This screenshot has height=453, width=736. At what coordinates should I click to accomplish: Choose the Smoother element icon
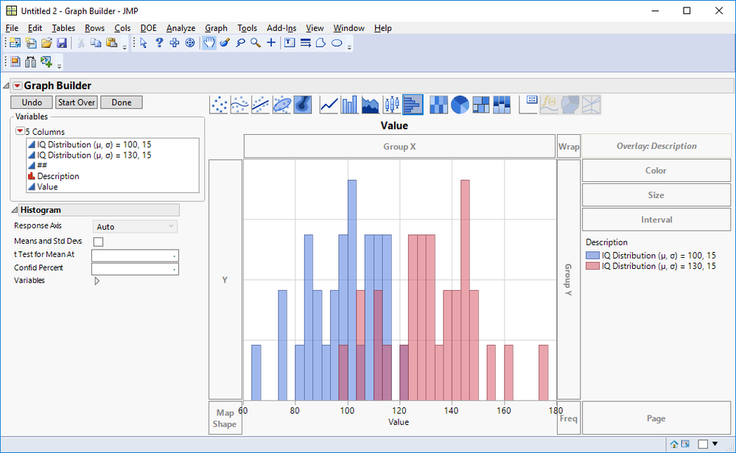(240, 105)
